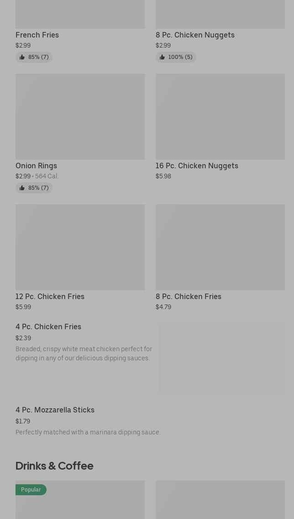
Task: Open the 8 Pc. Chicken Fries title
Action: [188, 296]
